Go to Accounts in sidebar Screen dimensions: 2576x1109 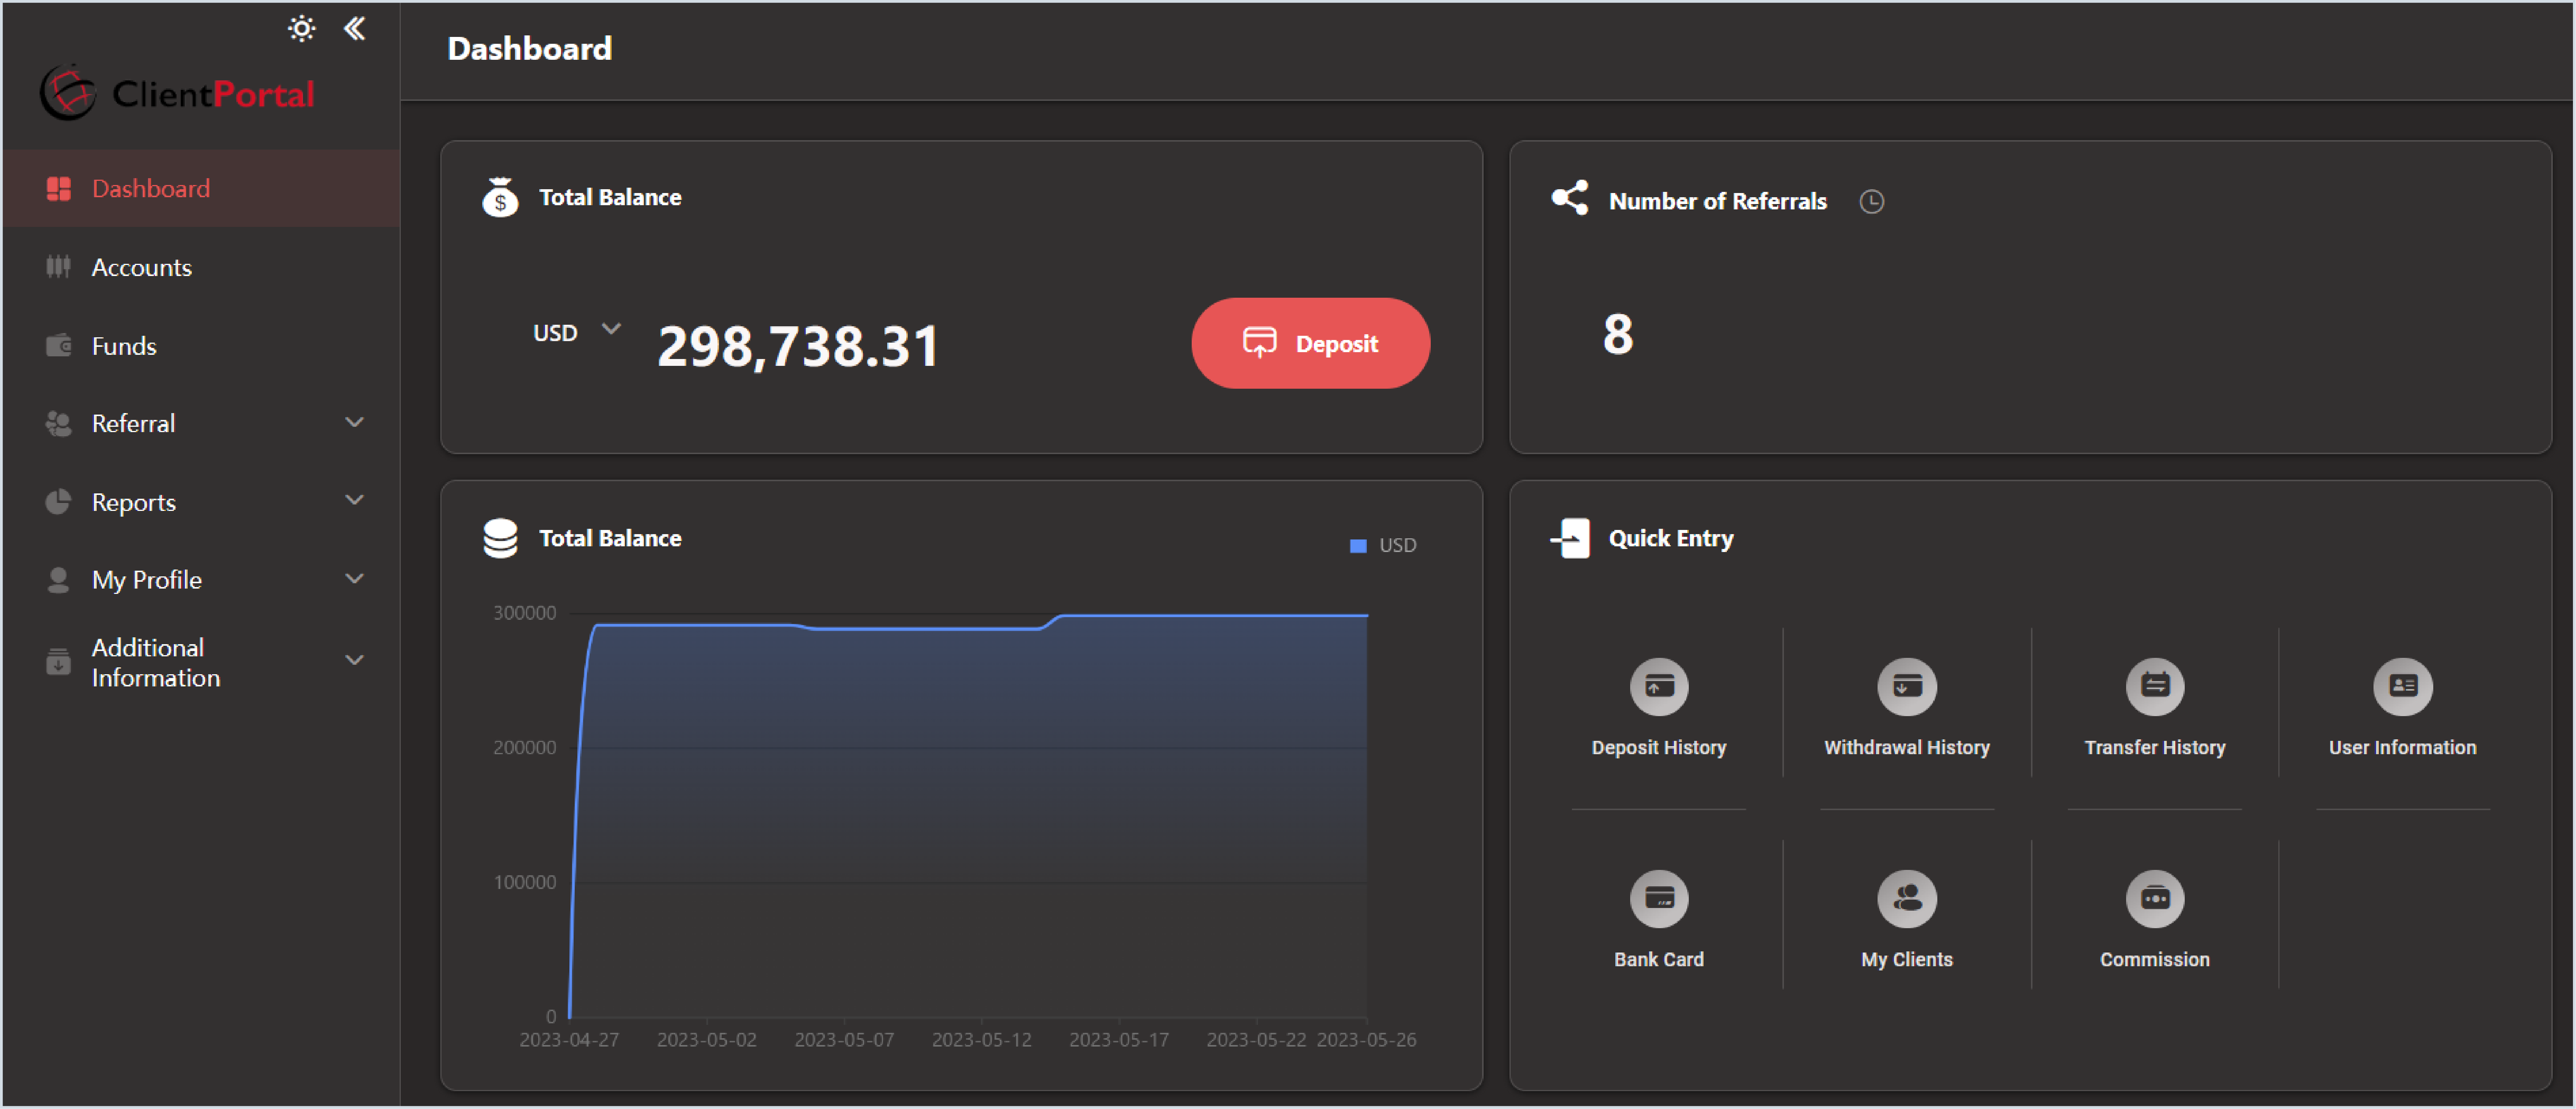click(x=141, y=267)
